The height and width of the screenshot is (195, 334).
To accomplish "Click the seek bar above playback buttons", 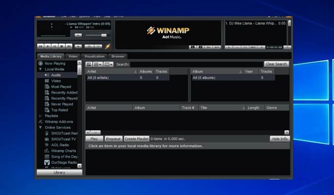I will point(73,40).
